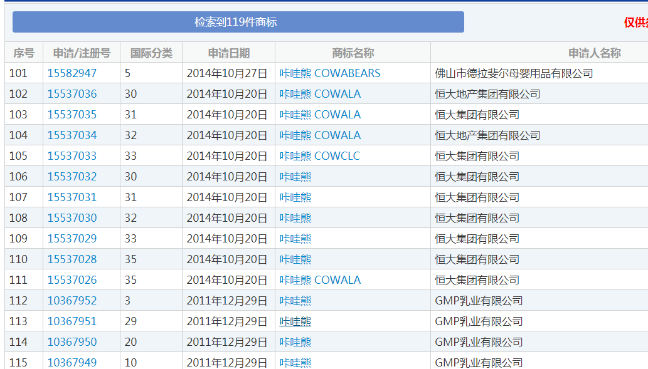
Task: Click the 检索到119件商标 result banner
Action: (x=238, y=22)
